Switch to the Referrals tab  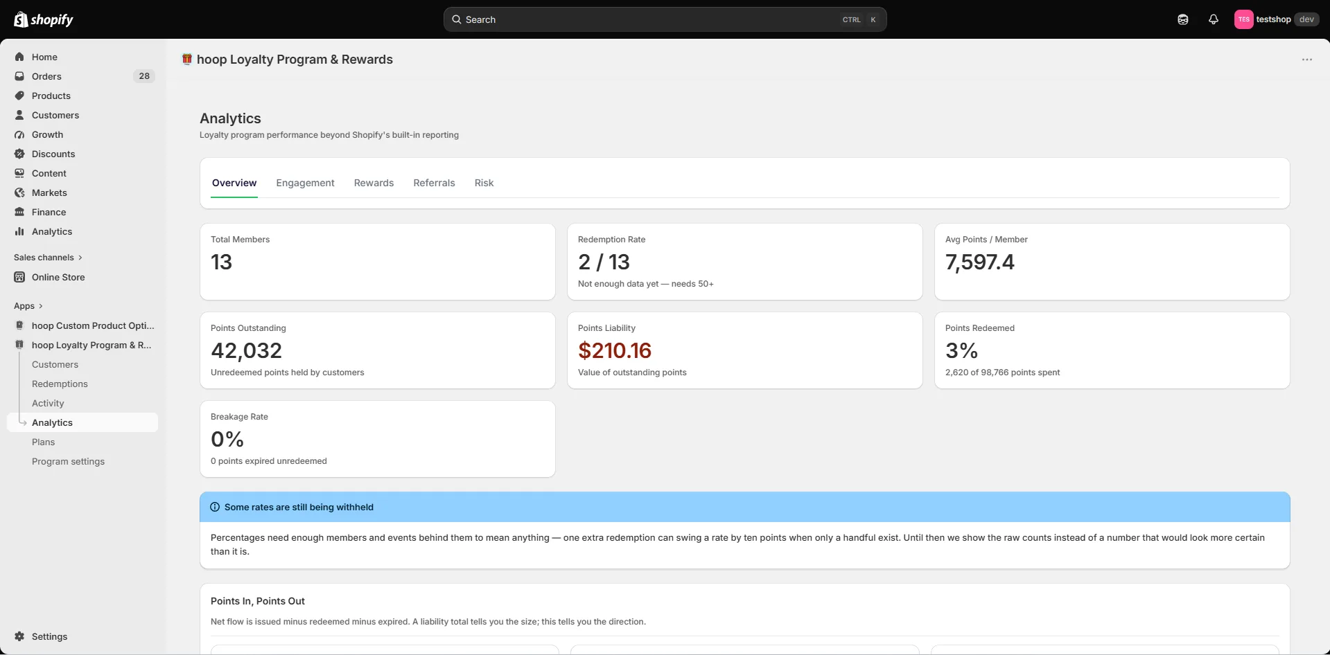[x=434, y=183]
